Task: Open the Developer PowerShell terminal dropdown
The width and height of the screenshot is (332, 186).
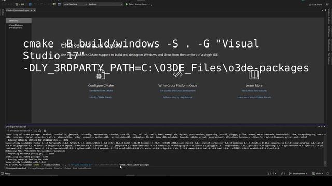Action: [x=20, y=131]
